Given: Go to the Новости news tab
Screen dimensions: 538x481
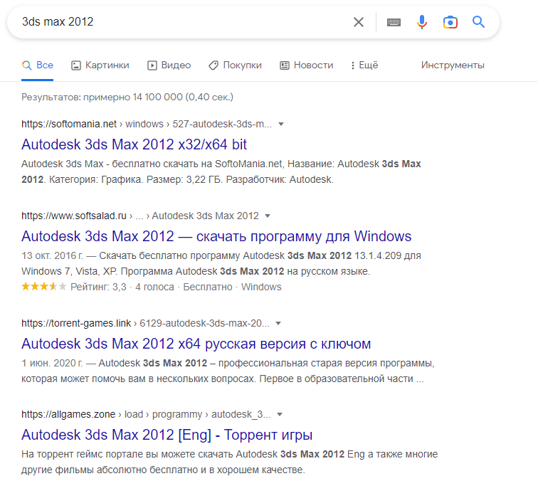Looking at the screenshot, I should click(306, 65).
